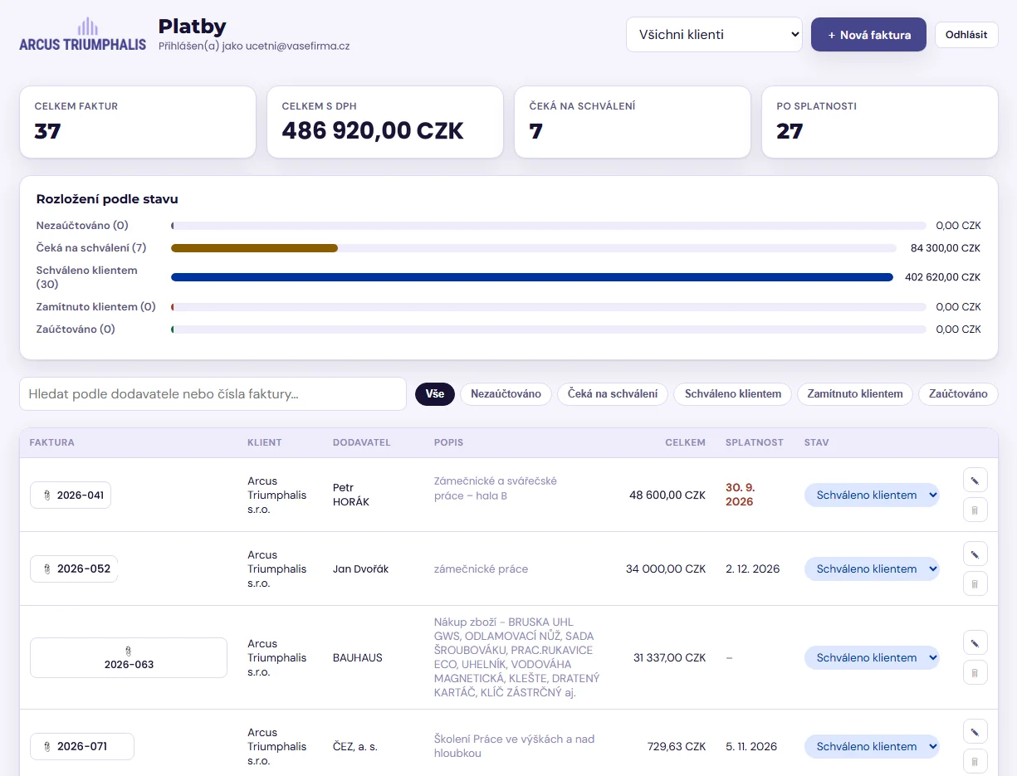Switch to the Zaúčtováno filter
Image resolution: width=1017 pixels, height=776 pixels.
point(958,394)
